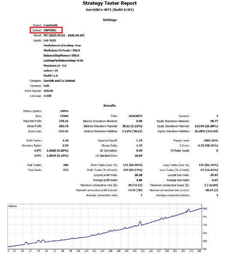This screenshot has width=229, height=257.
Task: Click the Initial Deposit value 500.00
Action: [x=48, y=91]
